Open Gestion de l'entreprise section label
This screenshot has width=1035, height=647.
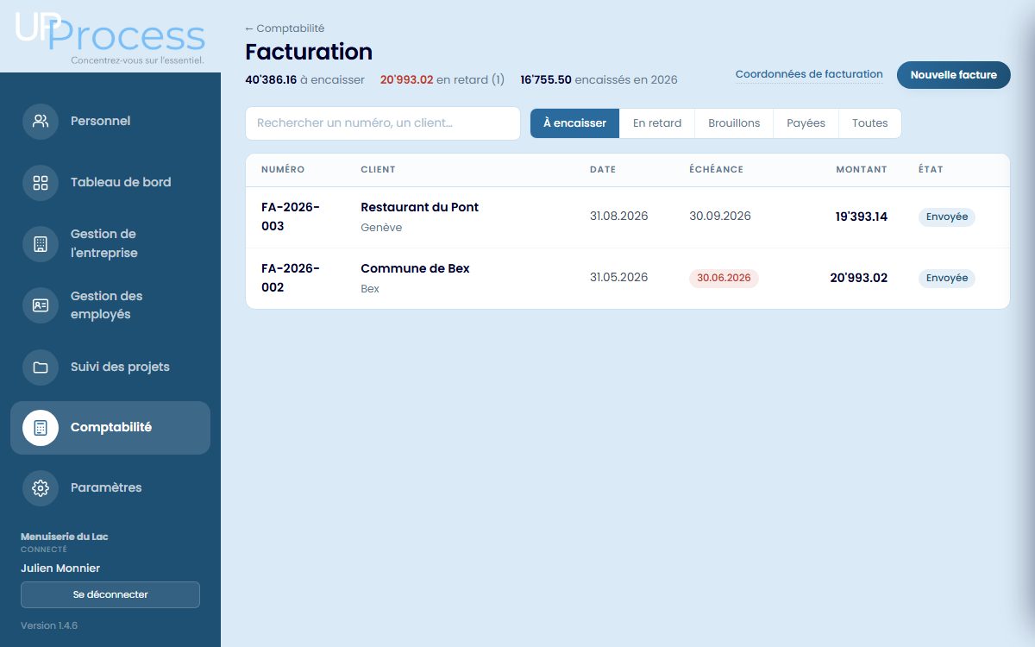pyautogui.click(x=104, y=243)
